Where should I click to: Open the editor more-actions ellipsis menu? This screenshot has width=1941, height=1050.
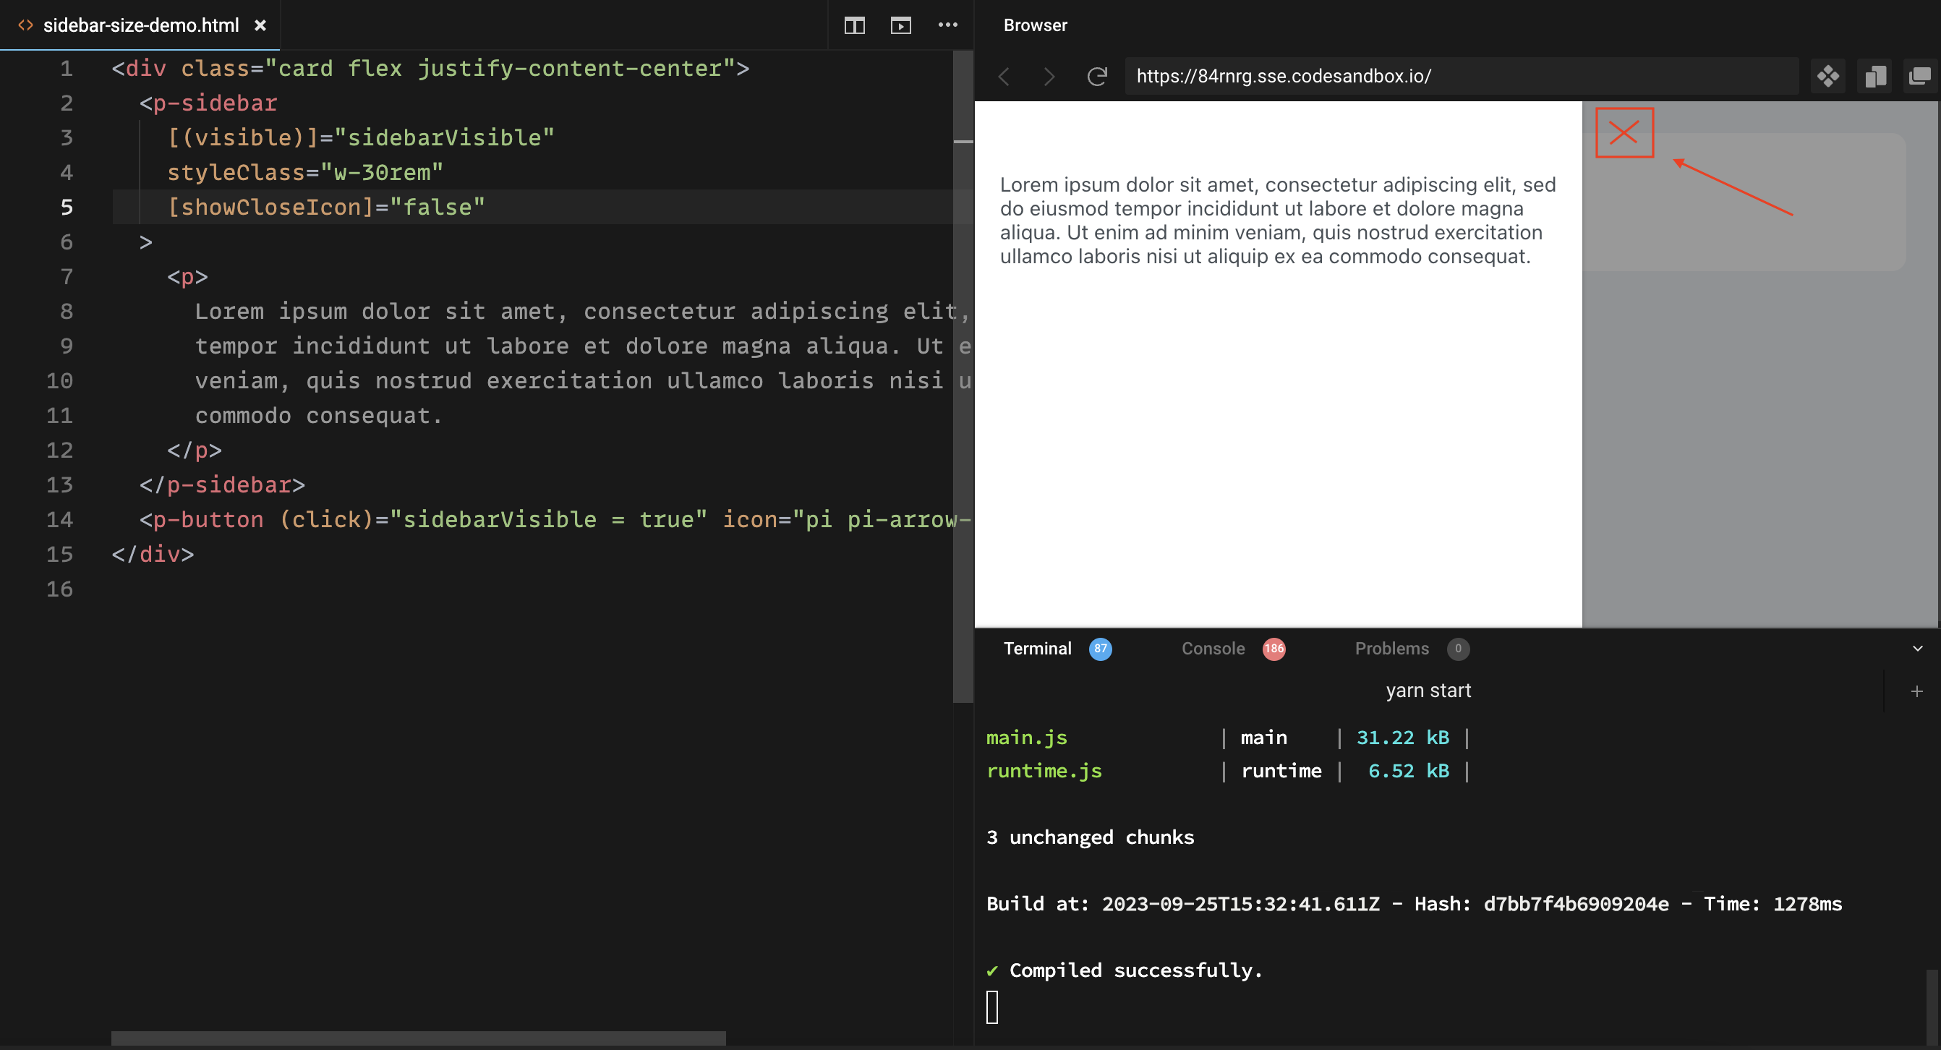click(x=948, y=25)
